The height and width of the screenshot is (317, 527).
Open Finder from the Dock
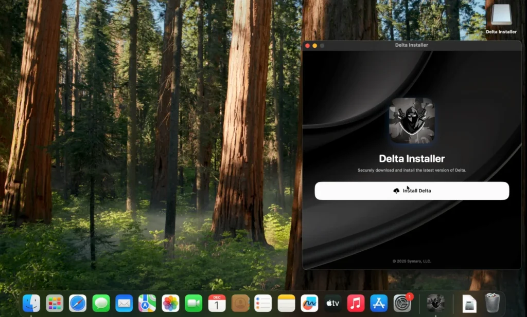[31, 303]
